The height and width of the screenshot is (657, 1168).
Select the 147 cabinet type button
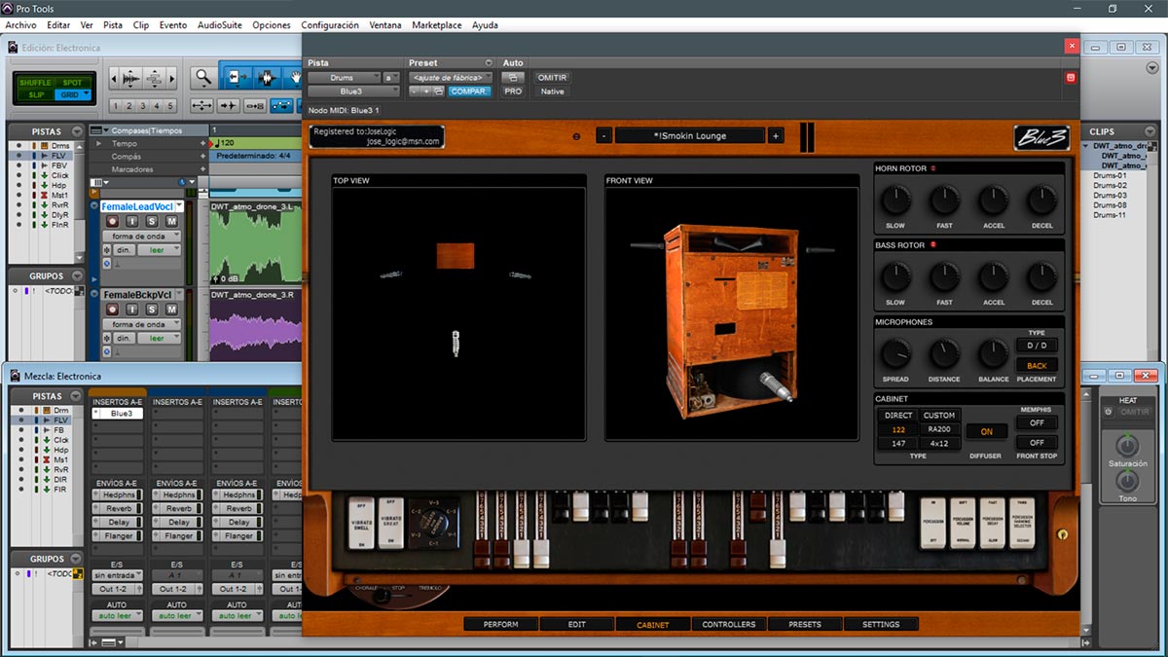pyautogui.click(x=898, y=443)
